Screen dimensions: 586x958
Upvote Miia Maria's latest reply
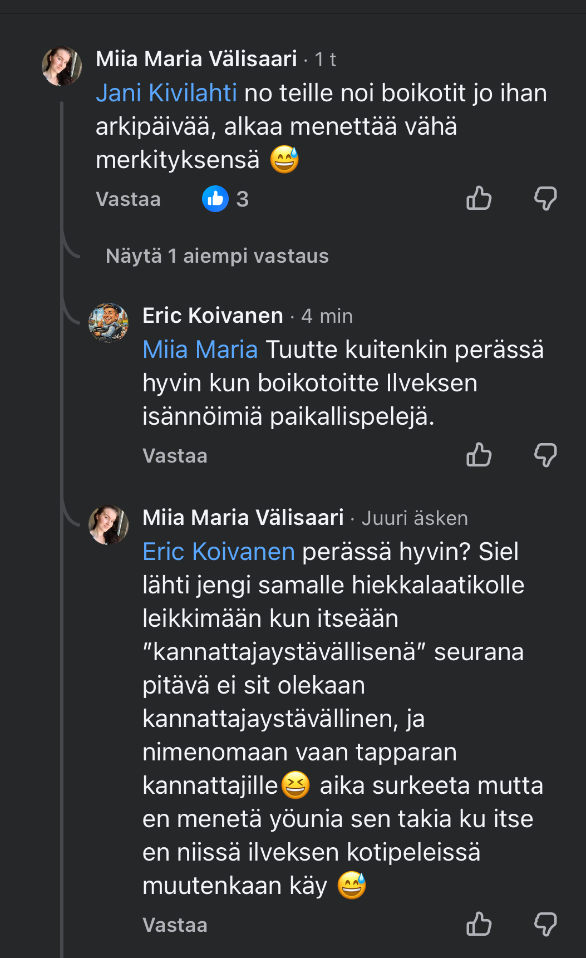click(x=479, y=924)
